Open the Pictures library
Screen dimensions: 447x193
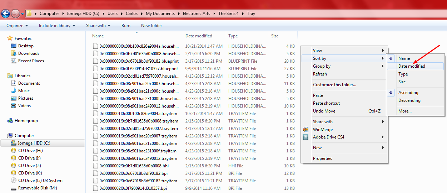(26, 98)
